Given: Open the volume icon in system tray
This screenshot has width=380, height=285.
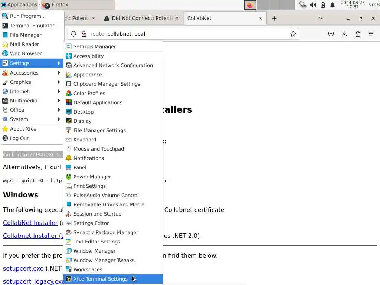Looking at the screenshot, I should pos(313,4).
